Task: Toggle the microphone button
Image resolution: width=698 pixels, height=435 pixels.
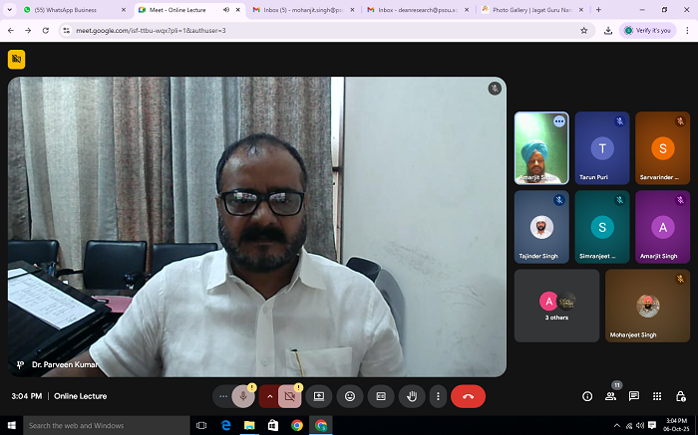Action: click(242, 396)
